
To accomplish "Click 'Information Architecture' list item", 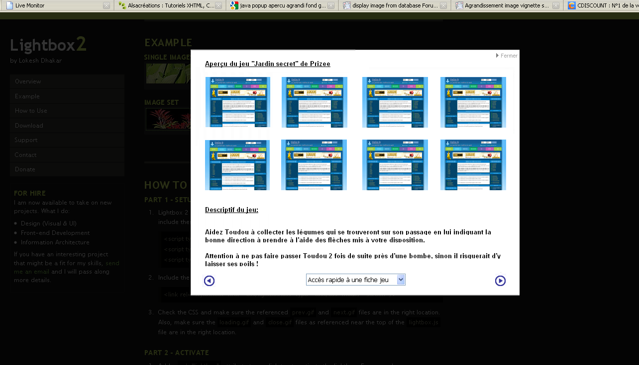I will [55, 242].
